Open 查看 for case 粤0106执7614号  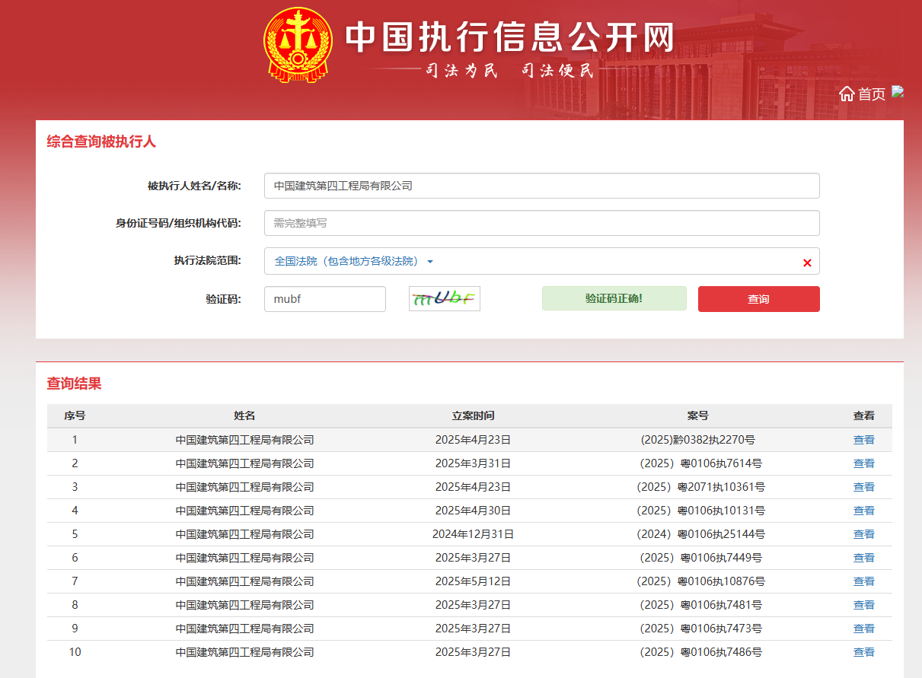(864, 463)
